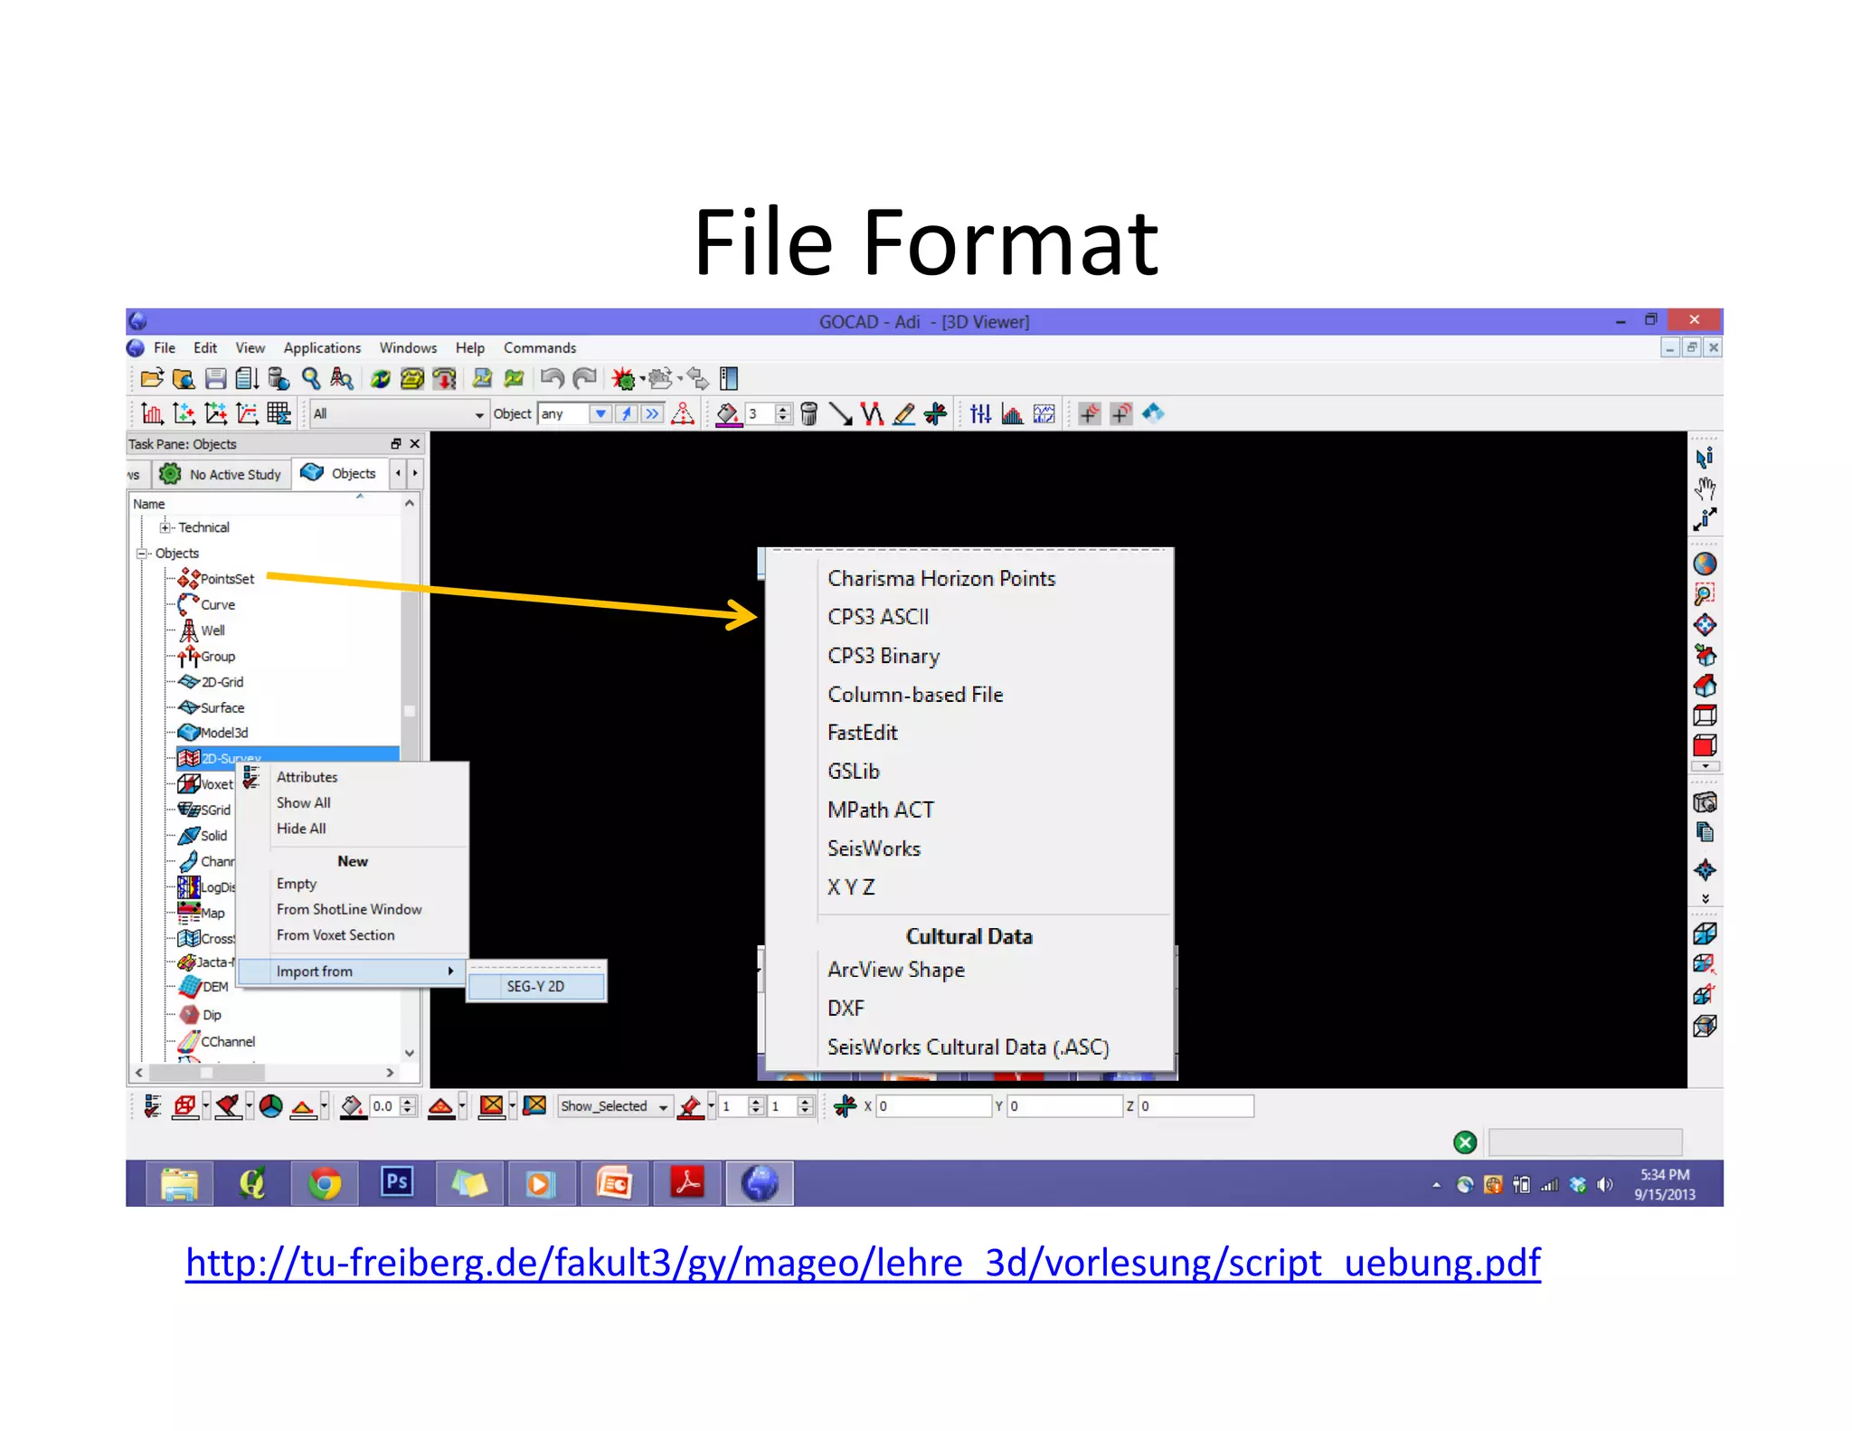
Task: Click the paint bucket fill icon
Action: tap(728, 414)
